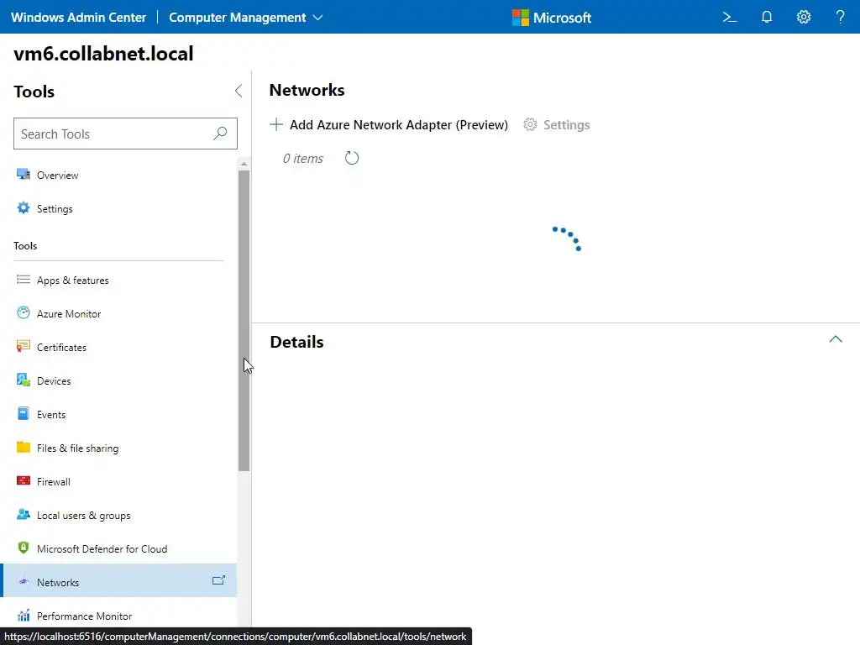
Task: Click the search magnifier icon
Action: click(220, 134)
